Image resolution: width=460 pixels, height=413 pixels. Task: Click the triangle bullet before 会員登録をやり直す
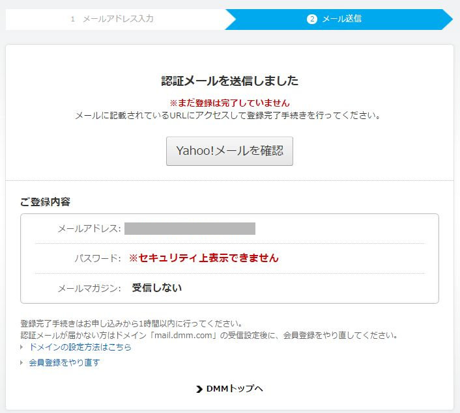point(22,363)
